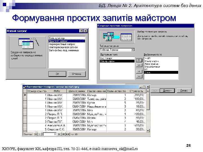Go to the previous record in the navigator

(40, 134)
